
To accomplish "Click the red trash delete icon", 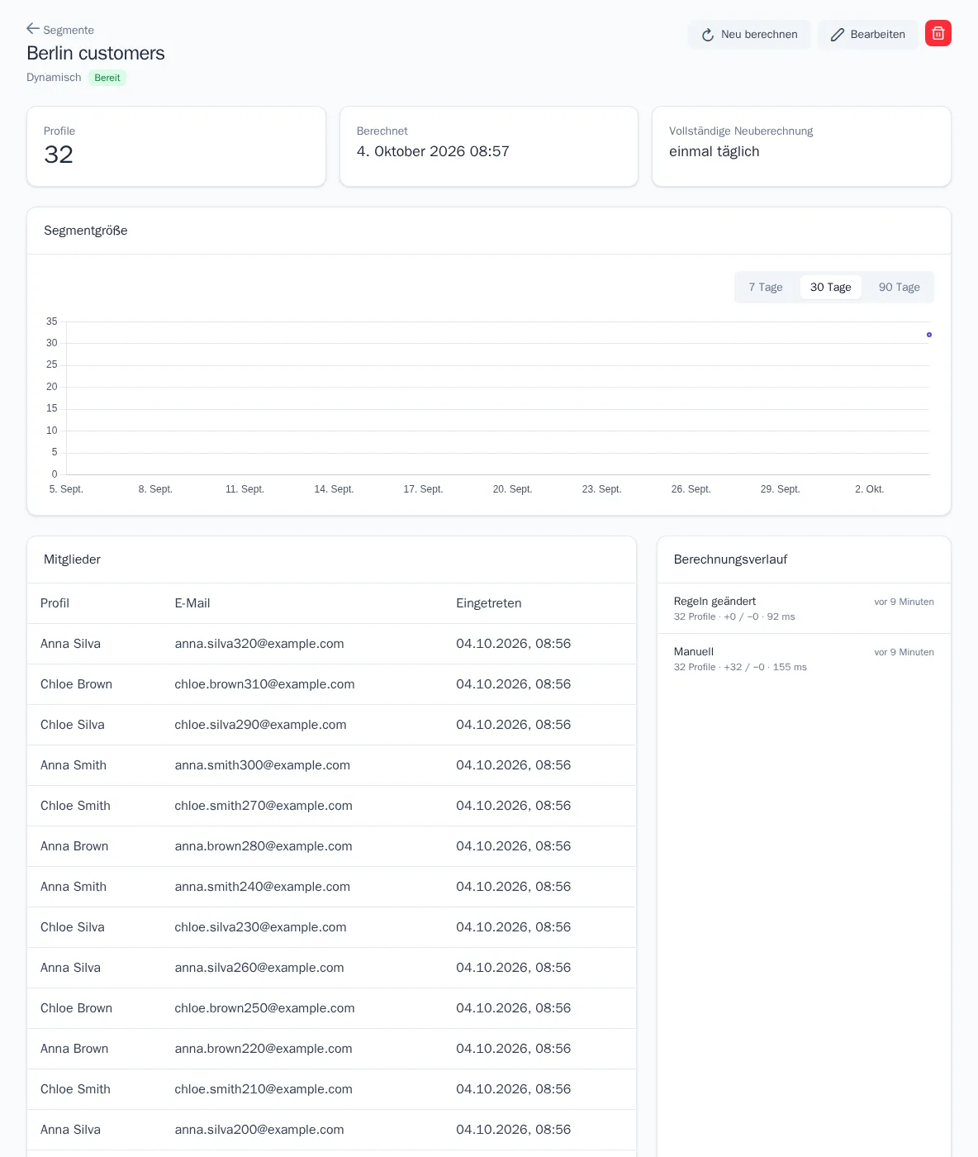I will [938, 33].
